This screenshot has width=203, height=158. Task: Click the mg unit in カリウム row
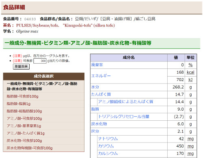(190, 146)
